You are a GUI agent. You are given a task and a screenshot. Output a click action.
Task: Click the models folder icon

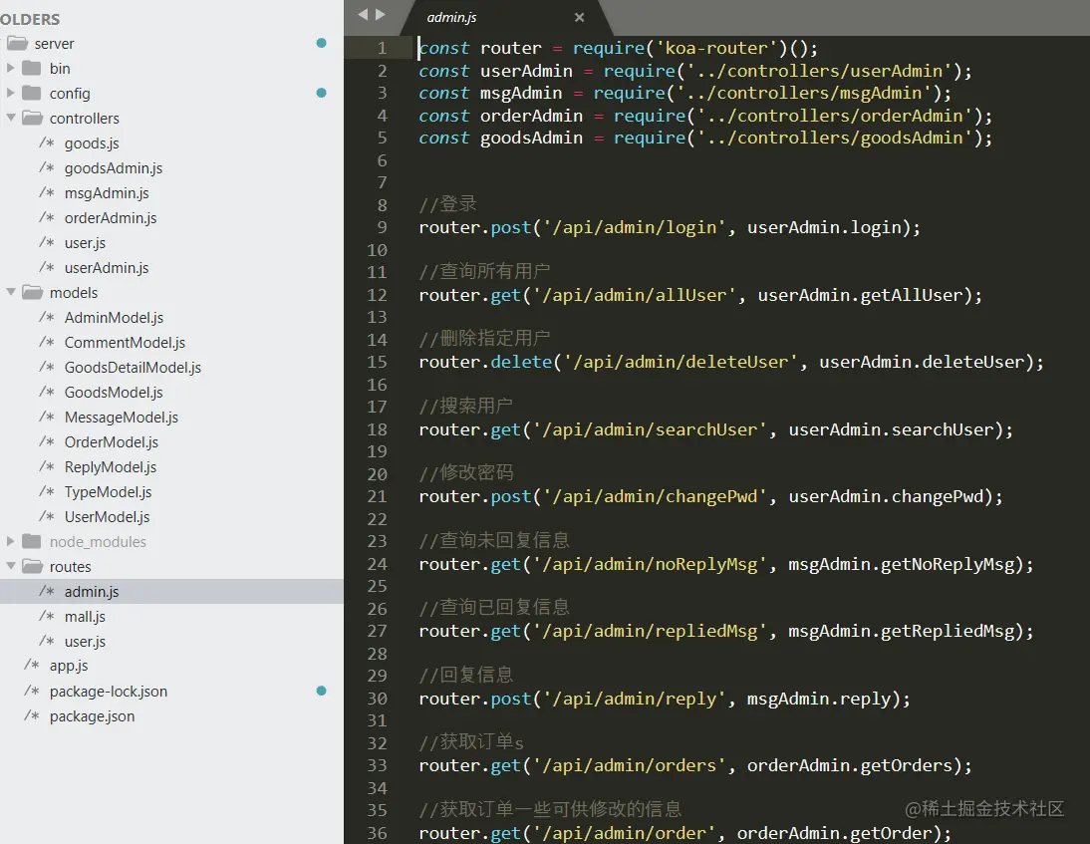(x=32, y=292)
